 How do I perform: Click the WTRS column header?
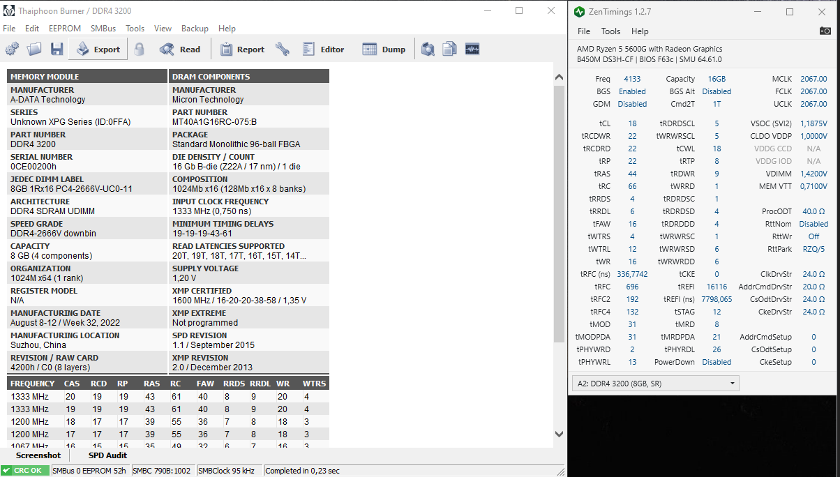[x=314, y=384]
